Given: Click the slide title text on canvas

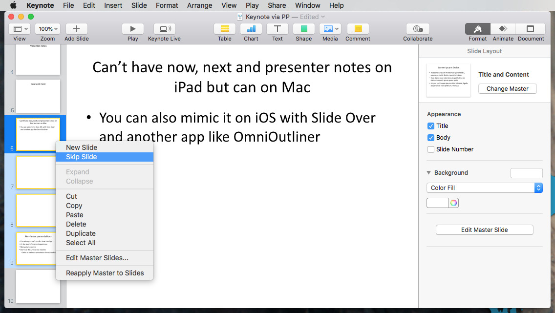Looking at the screenshot, I should tap(242, 77).
